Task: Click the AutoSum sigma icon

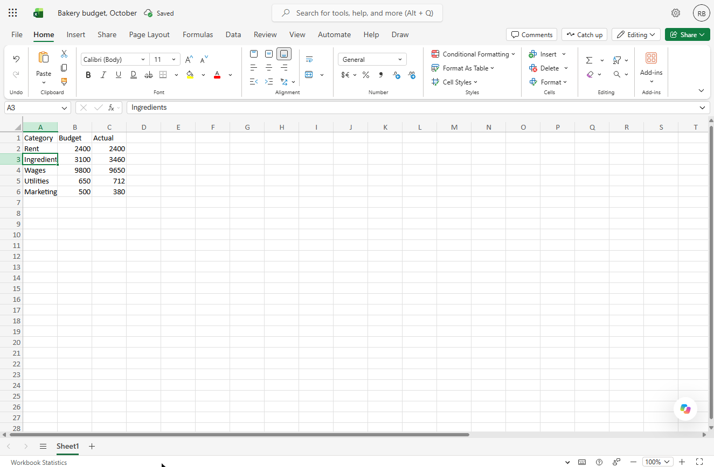Action: 589,60
